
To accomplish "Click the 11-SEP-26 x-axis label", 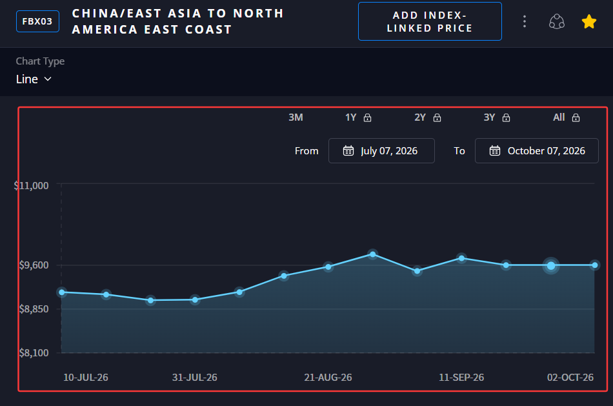I will tap(461, 378).
